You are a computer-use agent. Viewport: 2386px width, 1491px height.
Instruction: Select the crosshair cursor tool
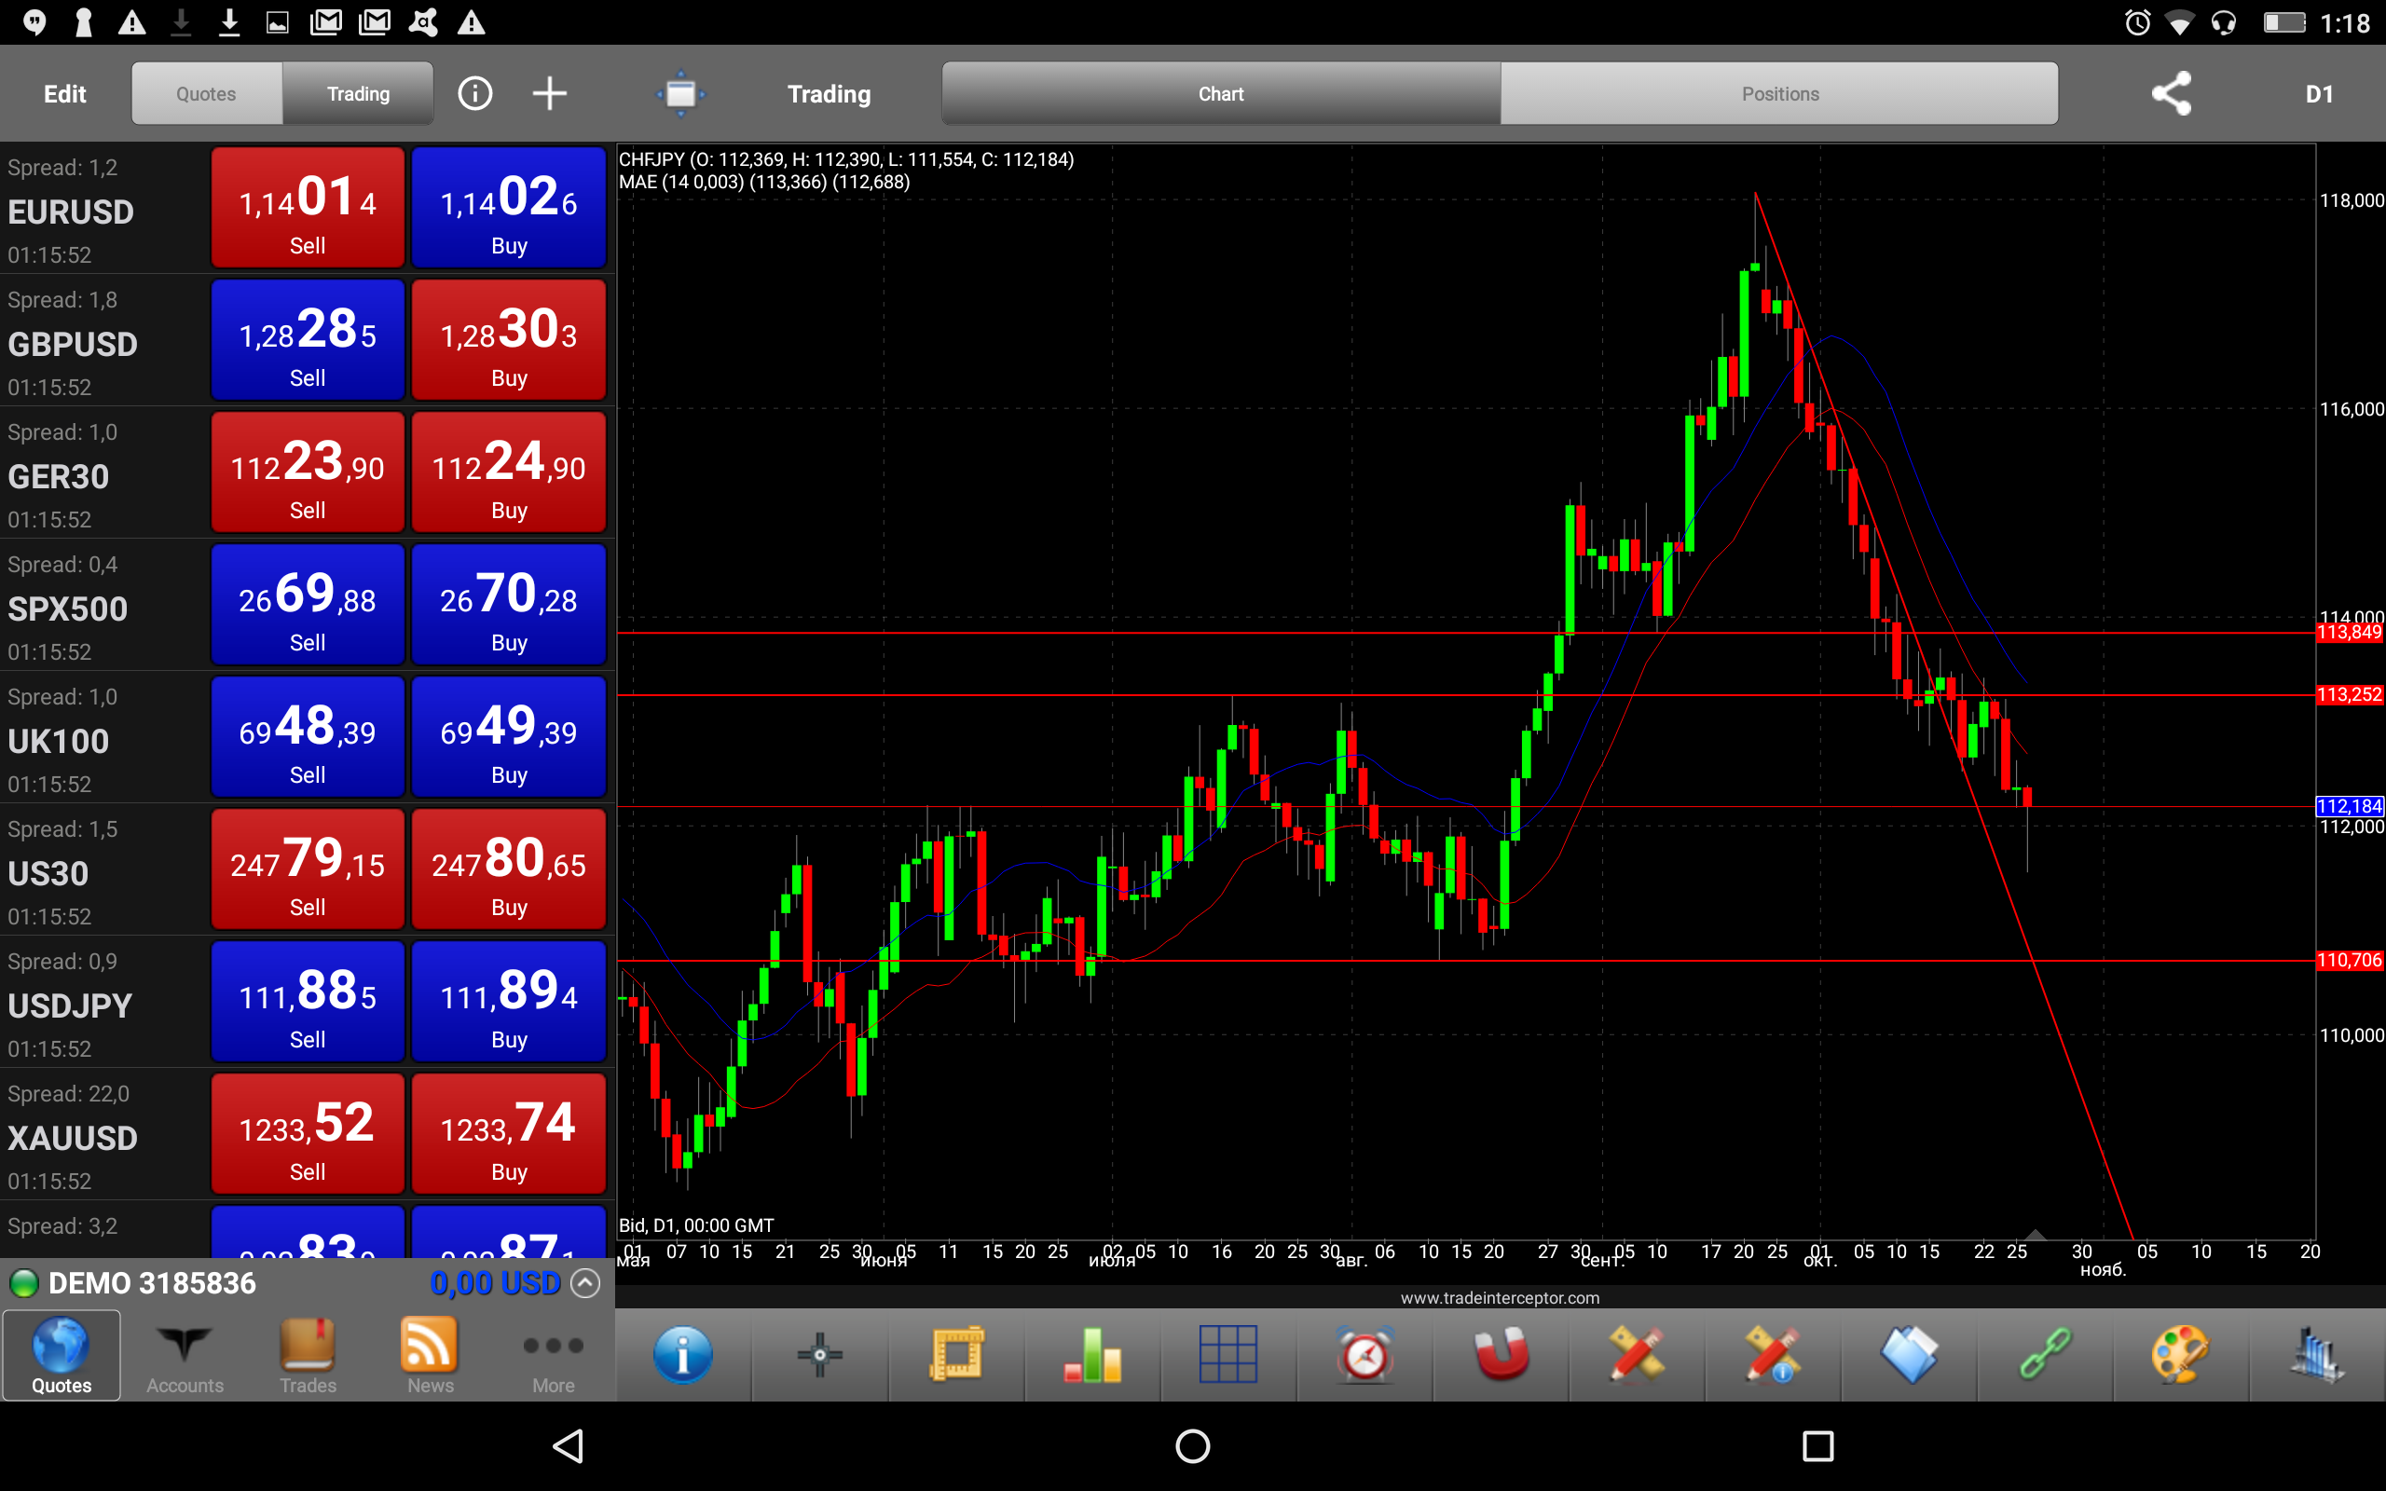(819, 1355)
